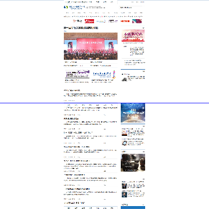Open the sidebar thumbnail showing a tablet device

124,143
